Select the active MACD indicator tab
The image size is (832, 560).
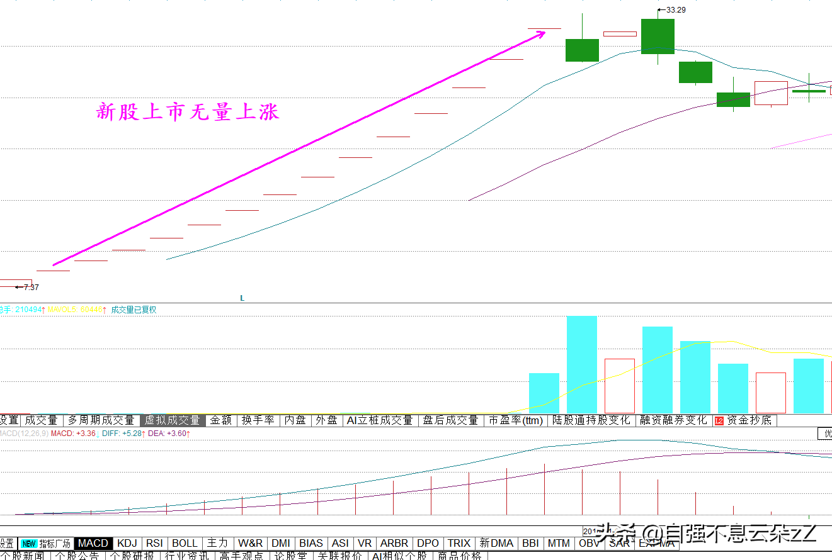(93, 543)
